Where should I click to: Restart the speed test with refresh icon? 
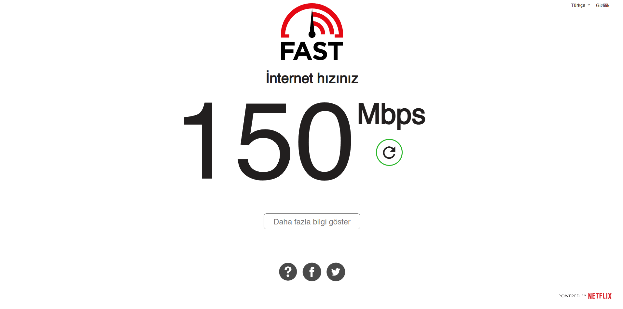(x=389, y=152)
